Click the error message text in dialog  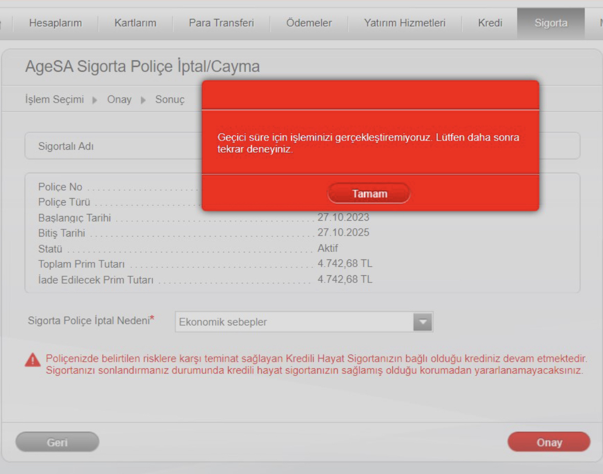point(368,143)
